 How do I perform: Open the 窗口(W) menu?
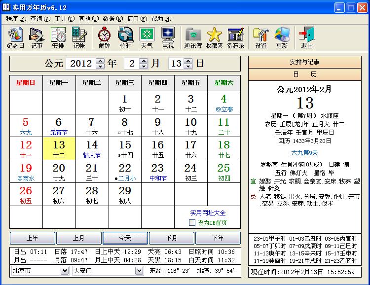point(137,18)
